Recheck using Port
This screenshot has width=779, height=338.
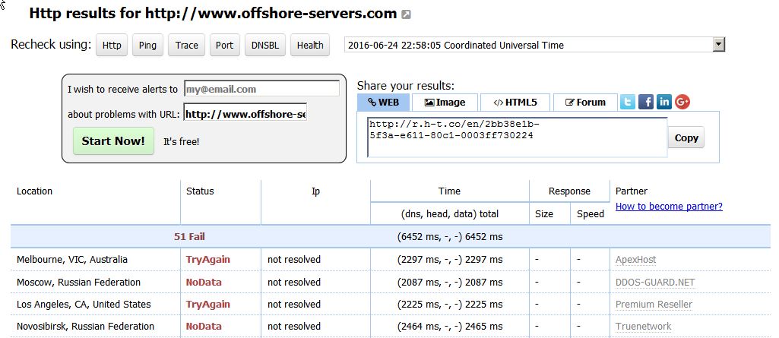pyautogui.click(x=224, y=45)
